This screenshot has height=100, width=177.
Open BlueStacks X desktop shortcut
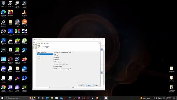point(17,32)
